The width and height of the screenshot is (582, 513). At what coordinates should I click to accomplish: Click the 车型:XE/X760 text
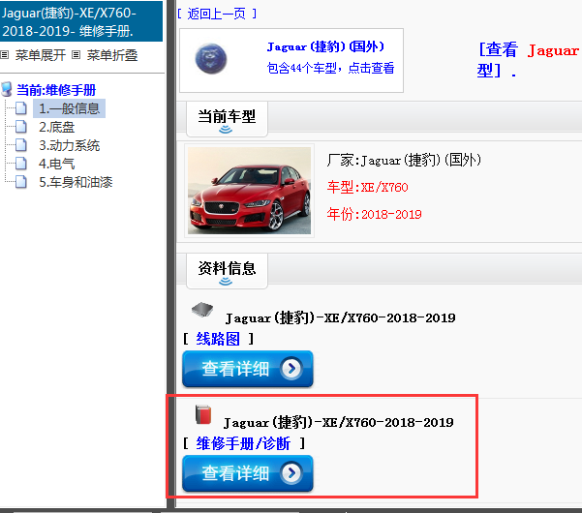click(x=367, y=188)
